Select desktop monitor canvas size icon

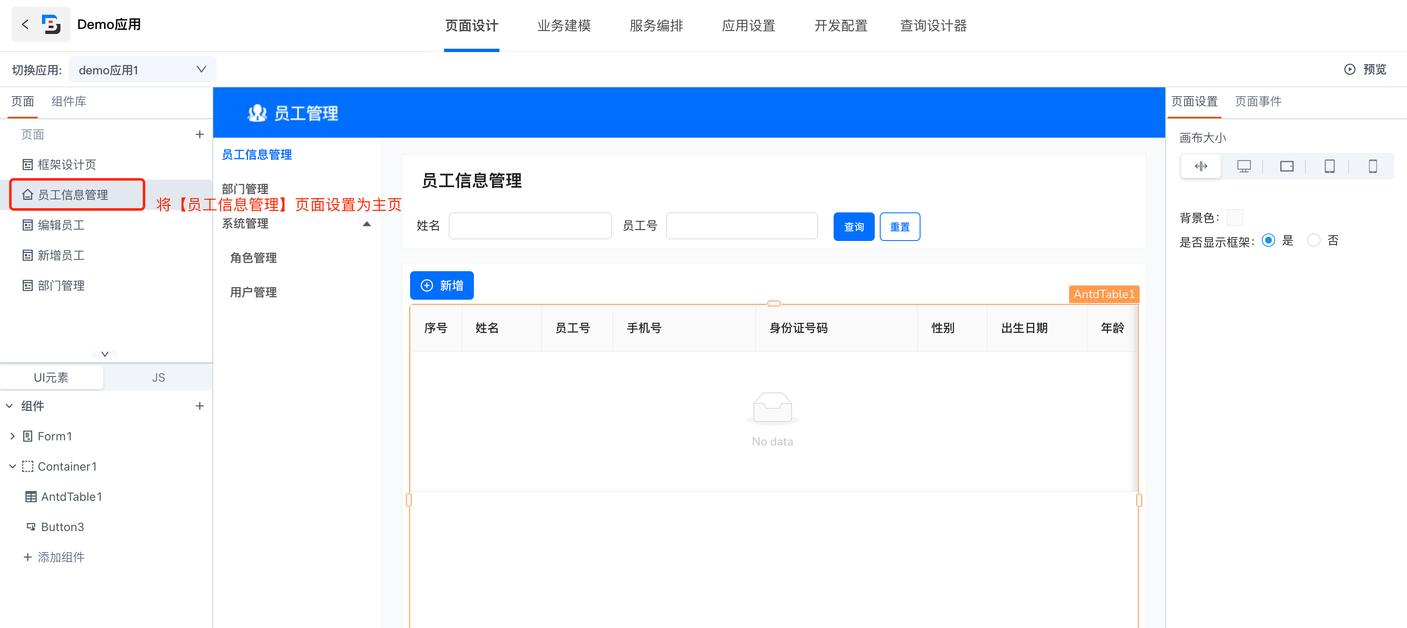(1244, 166)
